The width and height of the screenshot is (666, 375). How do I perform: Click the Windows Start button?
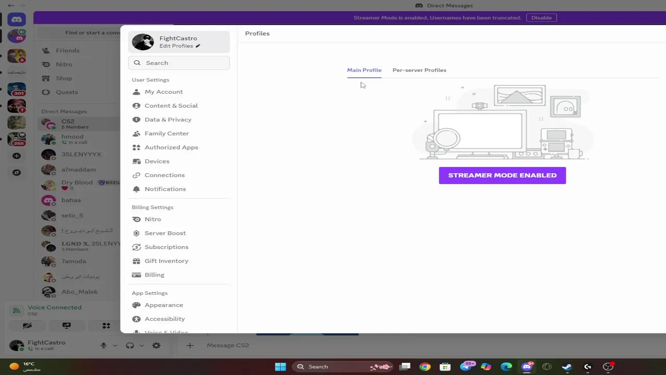pyautogui.click(x=280, y=367)
